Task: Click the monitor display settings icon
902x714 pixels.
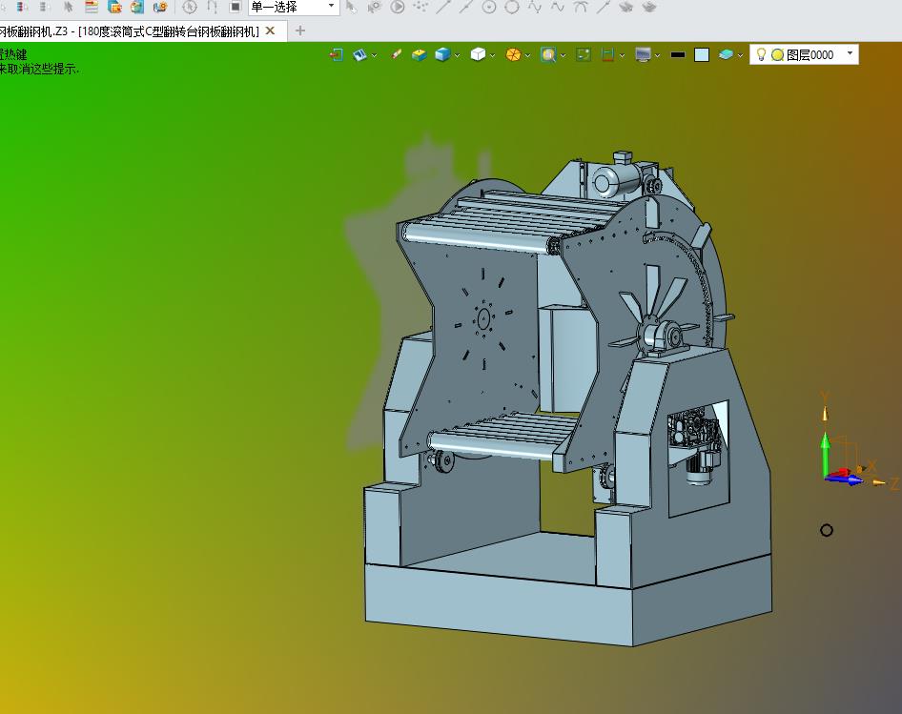Action: (643, 54)
